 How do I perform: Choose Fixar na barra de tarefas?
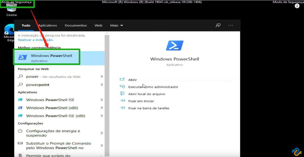(x=149, y=108)
